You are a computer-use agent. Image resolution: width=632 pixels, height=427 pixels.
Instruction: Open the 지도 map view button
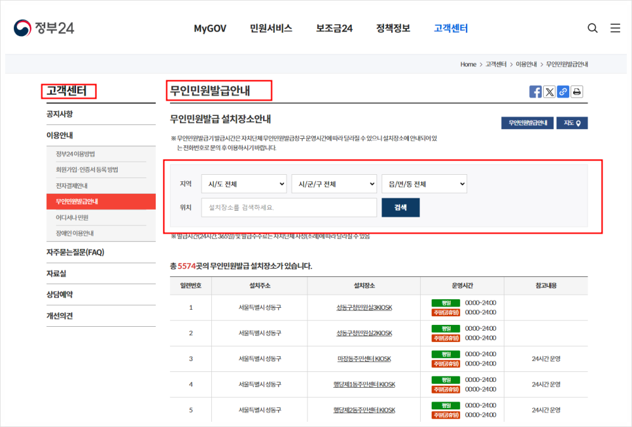point(572,122)
